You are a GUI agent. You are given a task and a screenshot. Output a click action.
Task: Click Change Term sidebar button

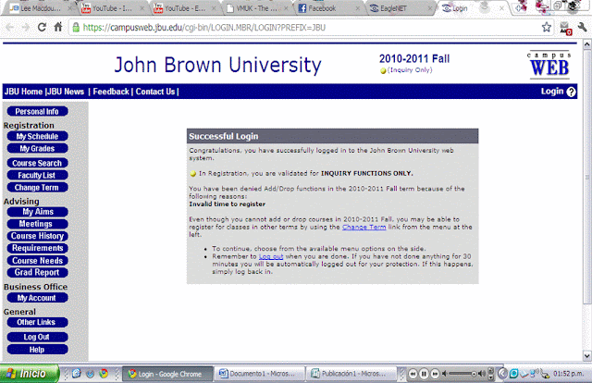click(37, 188)
